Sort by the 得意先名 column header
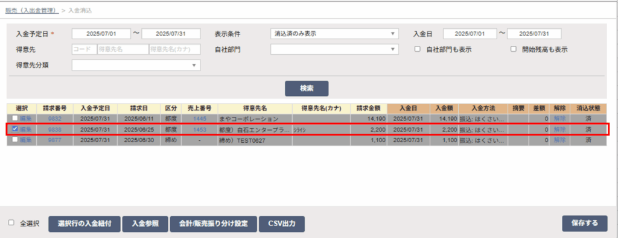 click(255, 108)
